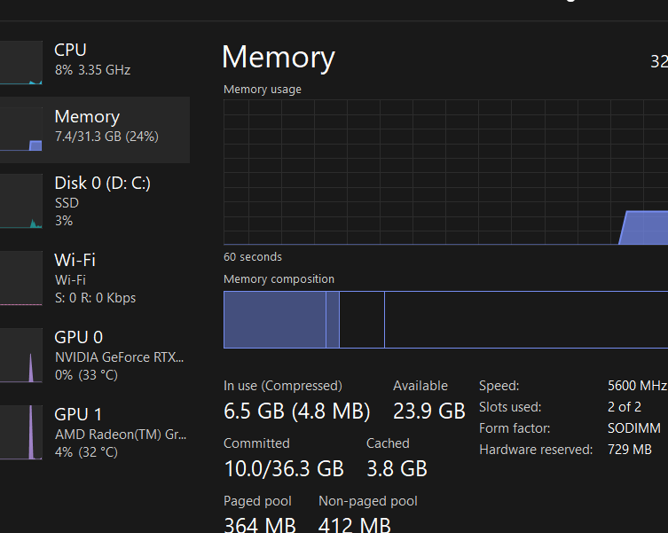This screenshot has width=668, height=533.
Task: Click the Committed 10.0/36.3 GB value
Action: tap(283, 468)
